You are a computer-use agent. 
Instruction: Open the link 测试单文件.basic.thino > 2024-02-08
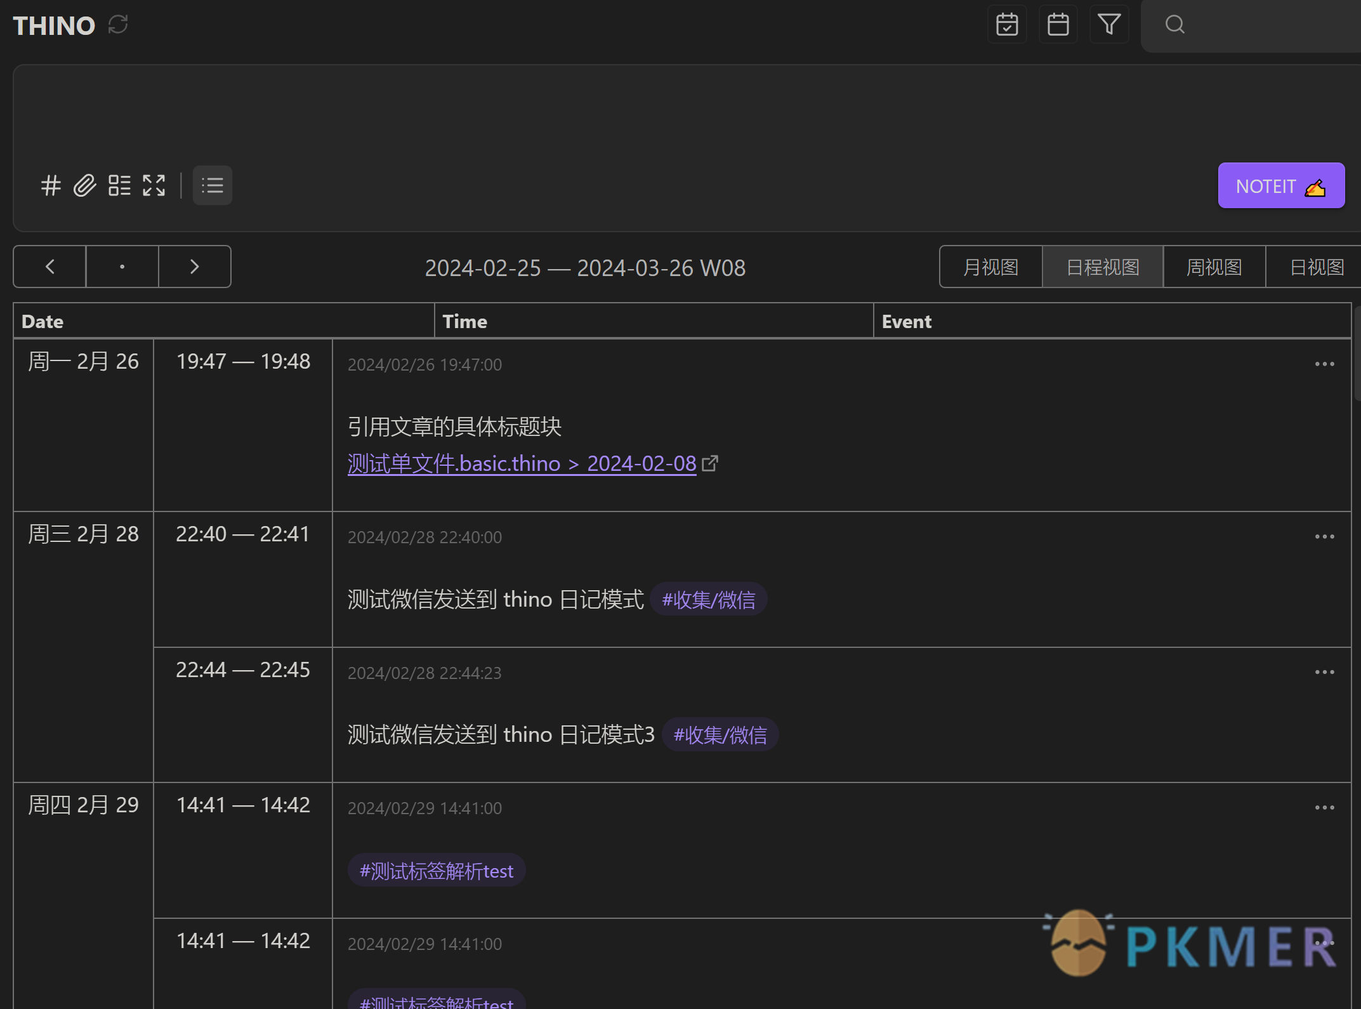(522, 464)
